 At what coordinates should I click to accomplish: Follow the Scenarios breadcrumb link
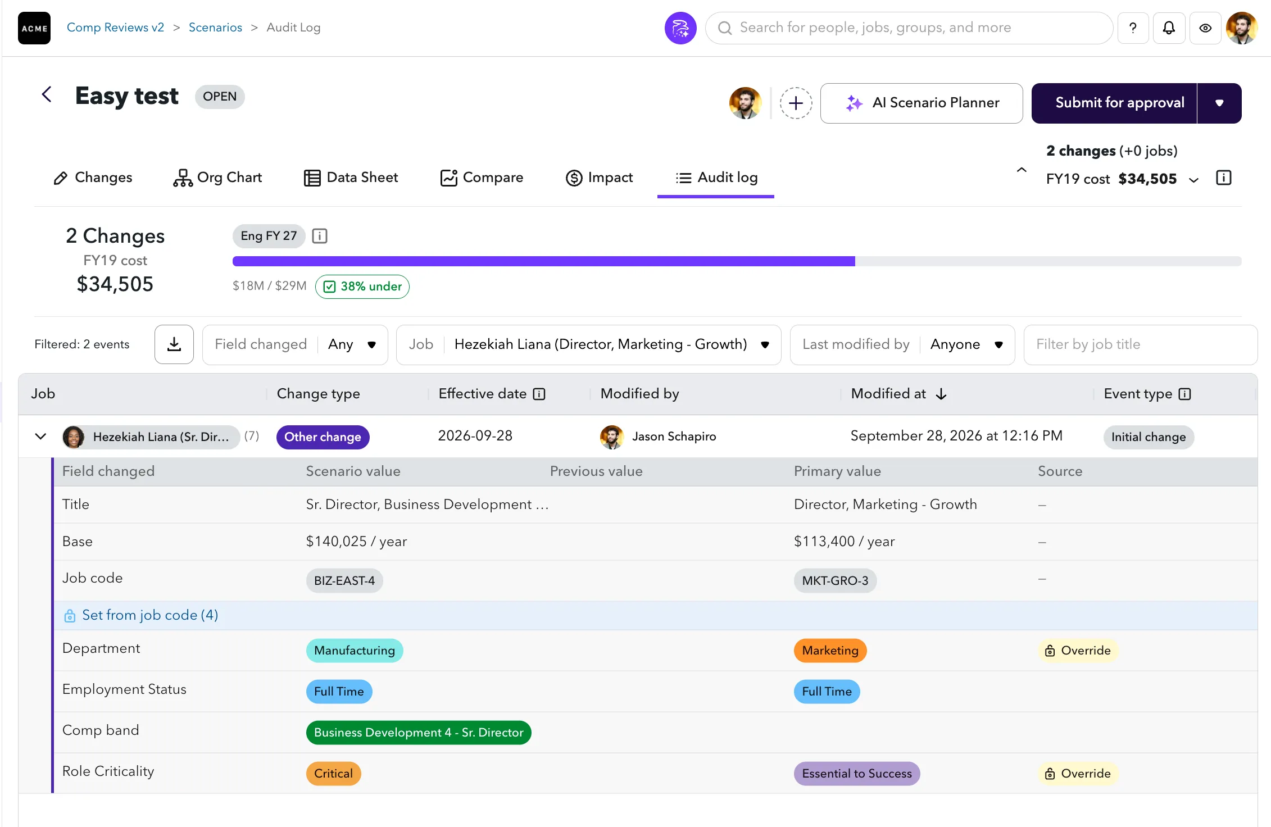click(215, 28)
